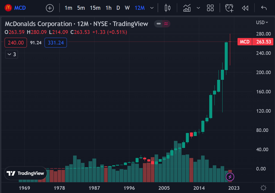Click the McDonald's logo icon
Viewport: 275px width, 193px height.
click(x=8, y=8)
